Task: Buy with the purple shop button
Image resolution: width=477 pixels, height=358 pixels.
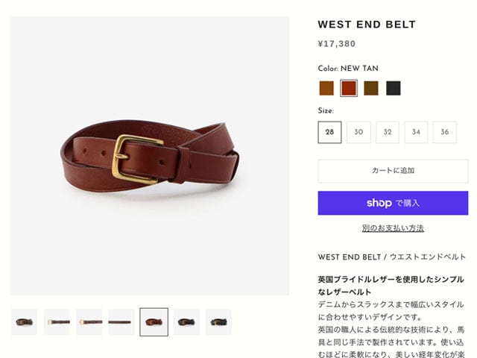Action: click(393, 203)
